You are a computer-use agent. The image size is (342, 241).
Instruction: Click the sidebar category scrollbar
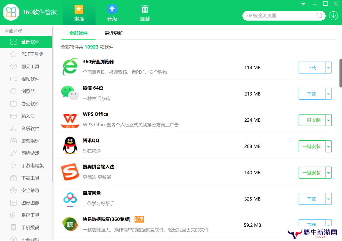click(52, 104)
